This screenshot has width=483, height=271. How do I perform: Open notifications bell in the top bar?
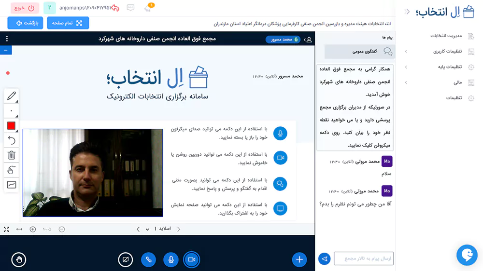click(x=148, y=8)
